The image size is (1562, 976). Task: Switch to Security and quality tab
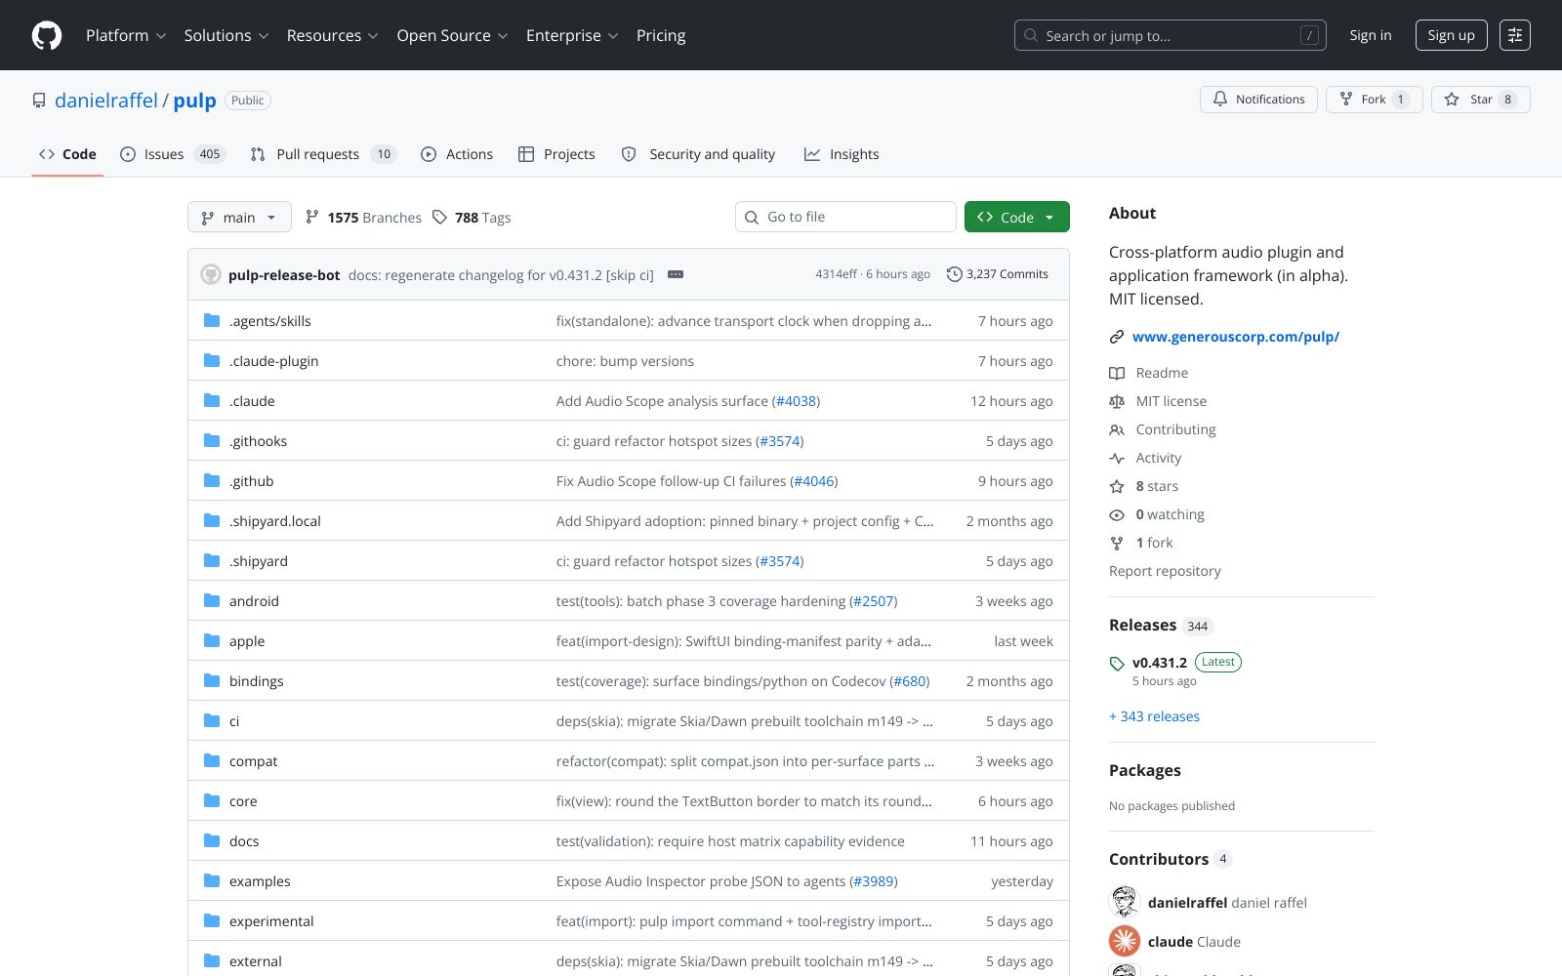[699, 154]
